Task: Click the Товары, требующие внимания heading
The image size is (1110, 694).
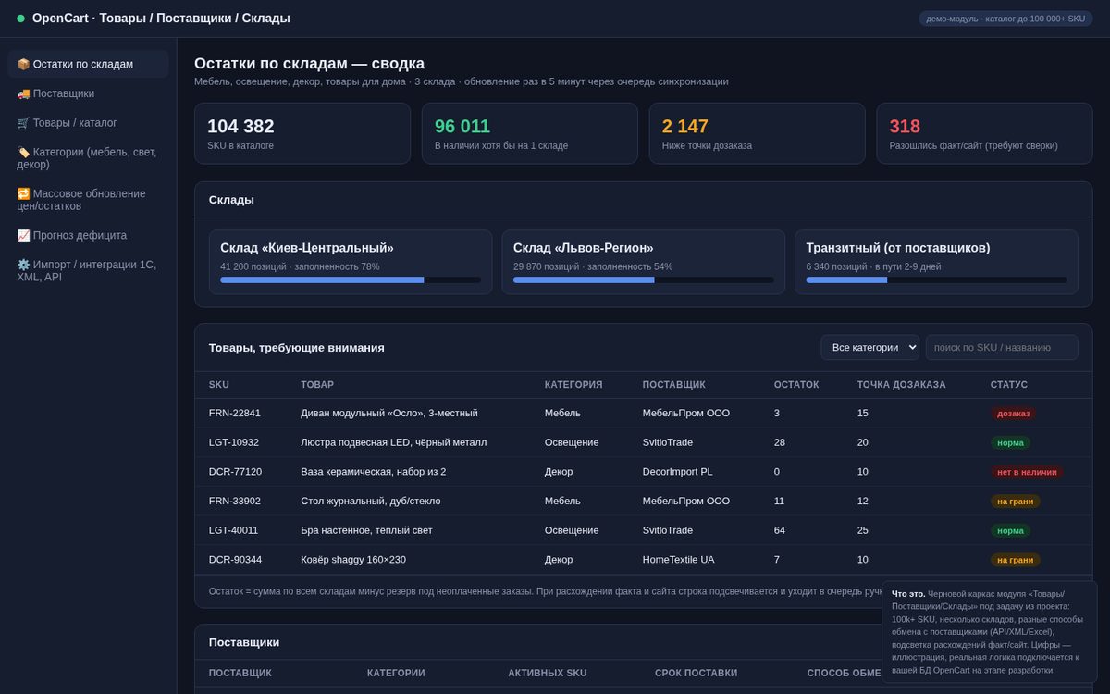Action: click(x=297, y=348)
